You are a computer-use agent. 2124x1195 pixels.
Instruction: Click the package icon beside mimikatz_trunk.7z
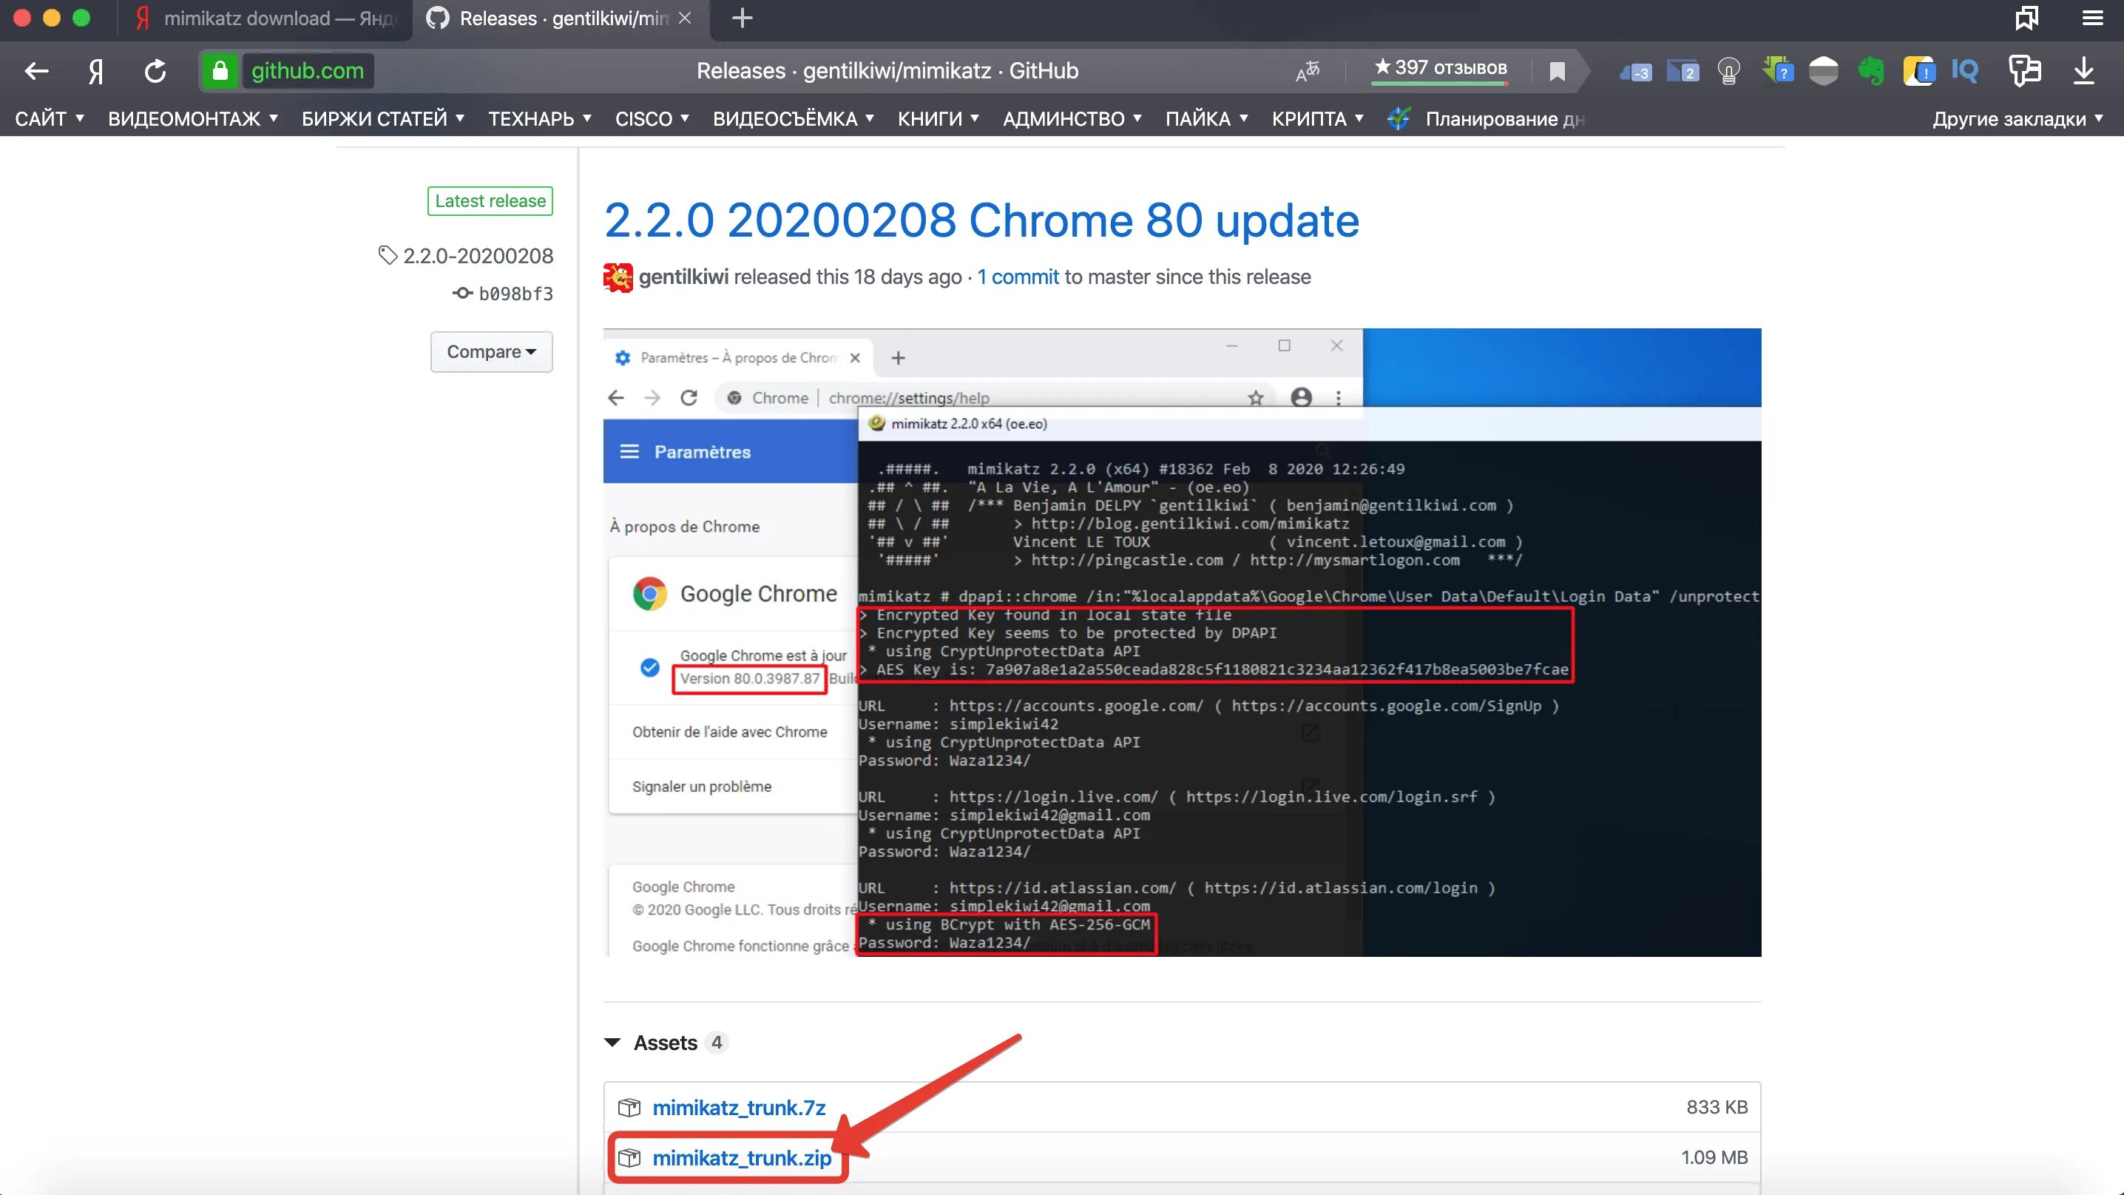tap(629, 1107)
